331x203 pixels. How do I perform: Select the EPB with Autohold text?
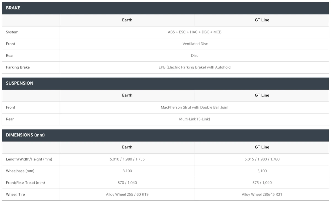pos(194,67)
